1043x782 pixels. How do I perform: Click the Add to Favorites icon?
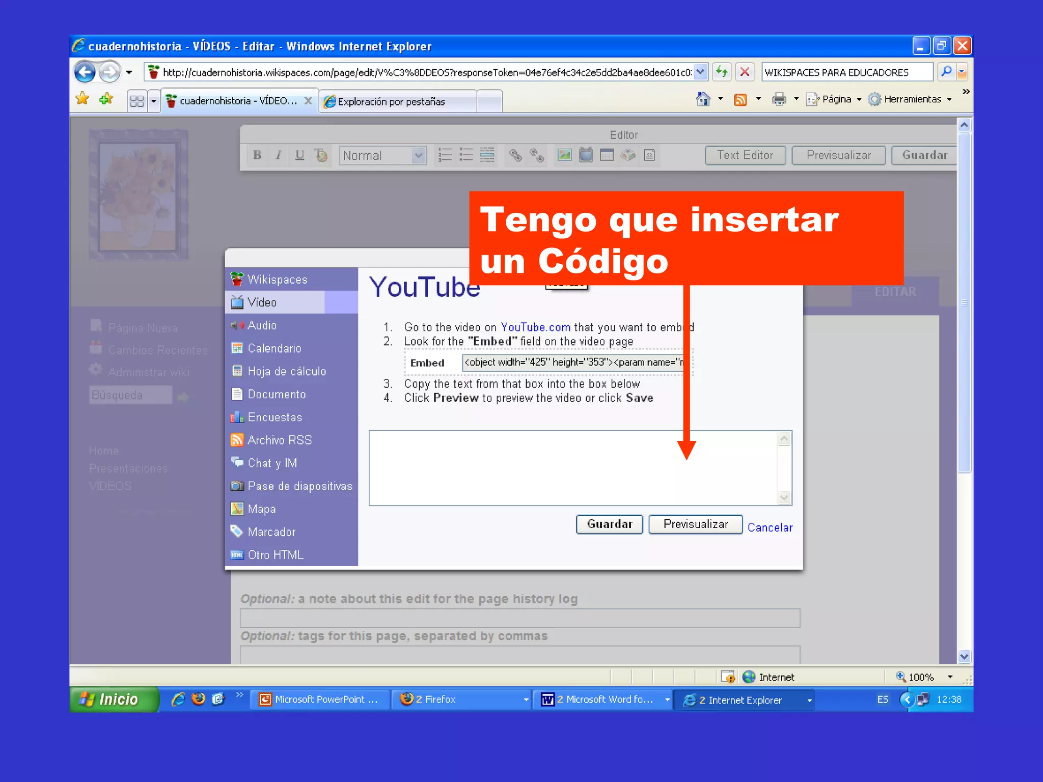(106, 99)
